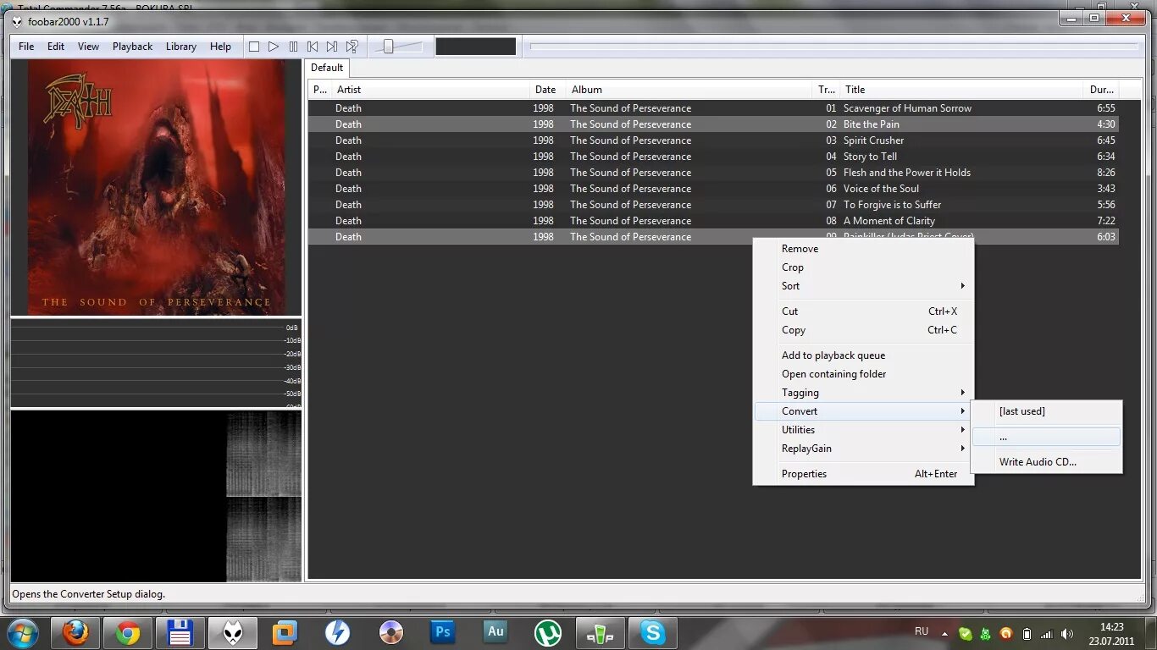Open uTorrent from the taskbar
Screen dimensions: 1157x650
(x=548, y=632)
